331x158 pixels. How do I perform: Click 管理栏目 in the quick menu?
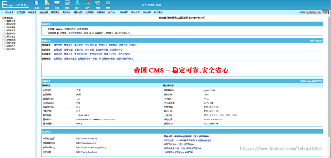click(58, 50)
